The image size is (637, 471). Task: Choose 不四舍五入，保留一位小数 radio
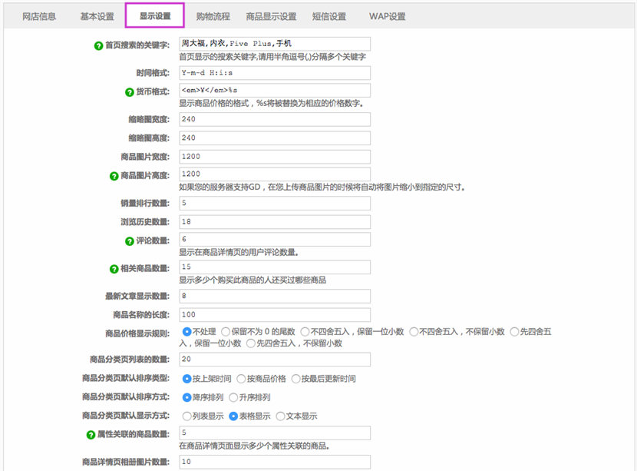[305, 332]
